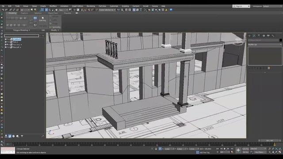Open the Create Selection Set dropdown
The image size is (283, 159).
pos(107,10)
